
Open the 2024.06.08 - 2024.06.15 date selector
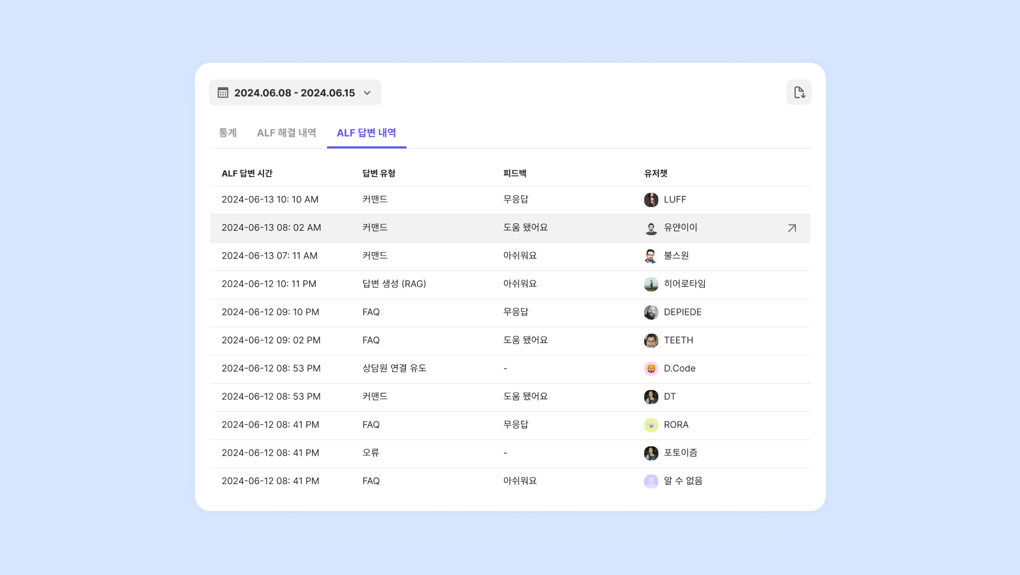tap(294, 93)
